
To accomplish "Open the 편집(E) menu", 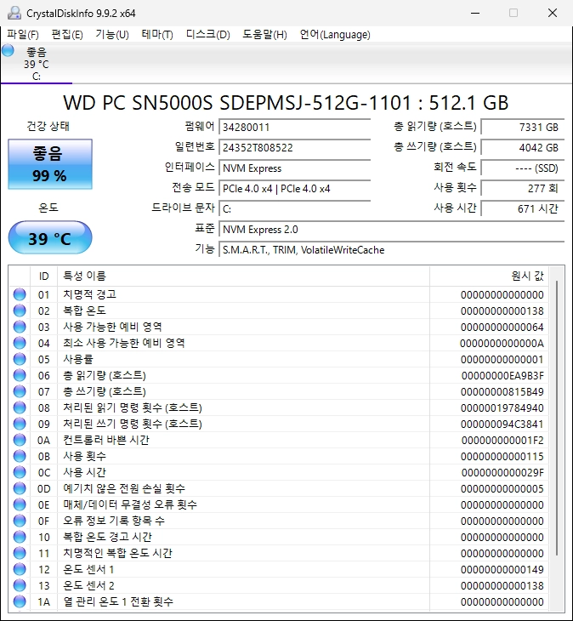I will pyautogui.click(x=67, y=35).
